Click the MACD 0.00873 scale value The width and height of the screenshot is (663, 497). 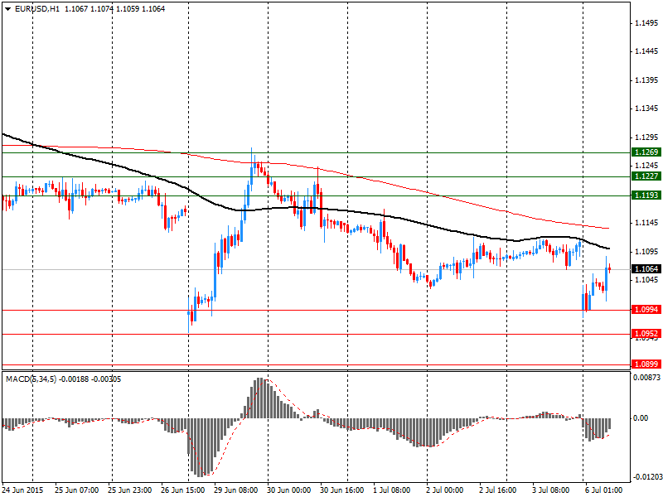tap(646, 378)
